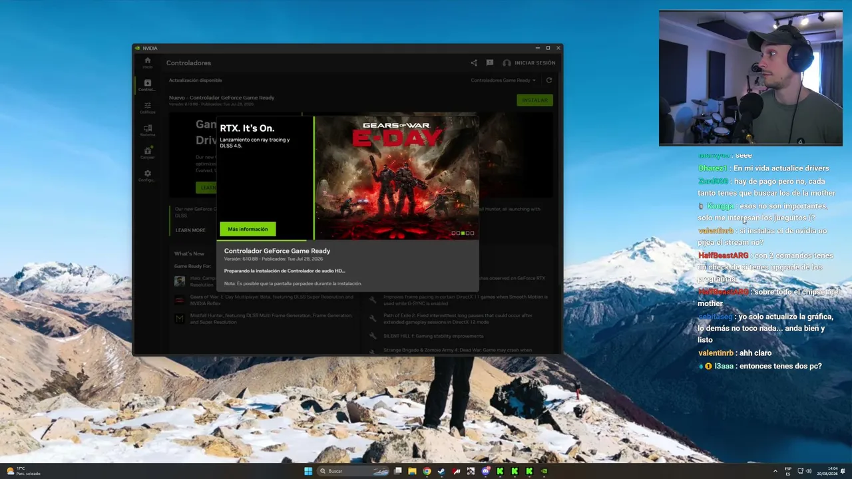Screen dimensions: 852x479
Task: Click the installation progress bar in dialog
Action: point(347,240)
